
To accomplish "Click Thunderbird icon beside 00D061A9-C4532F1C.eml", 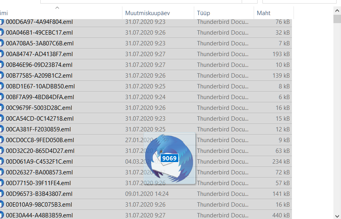I will 2,162.
